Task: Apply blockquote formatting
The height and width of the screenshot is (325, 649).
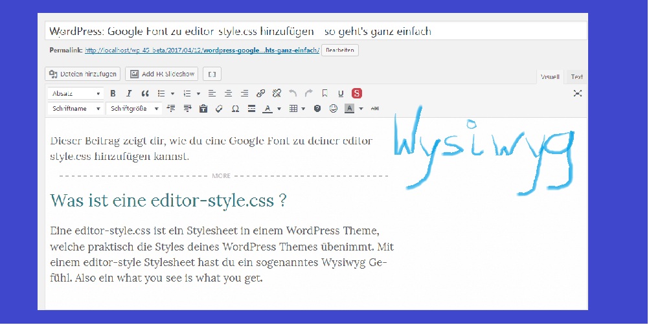Action: 145,93
